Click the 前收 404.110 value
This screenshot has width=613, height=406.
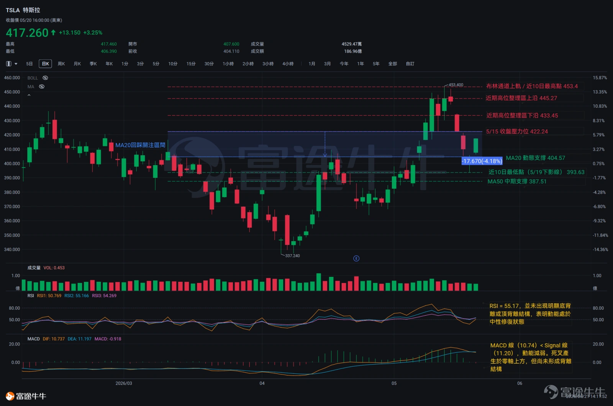[231, 51]
